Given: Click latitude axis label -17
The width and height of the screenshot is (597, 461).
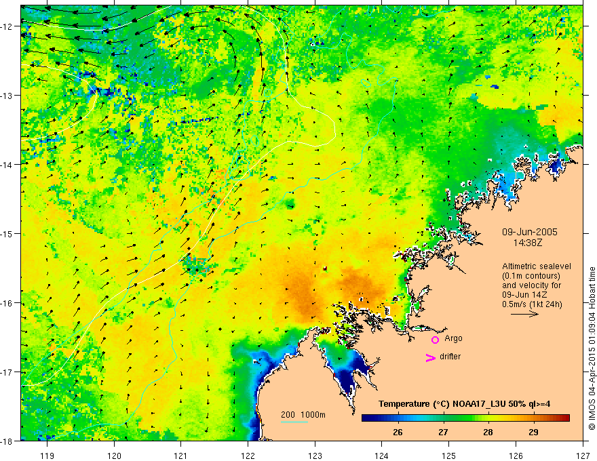Looking at the screenshot, I should click(7, 372).
